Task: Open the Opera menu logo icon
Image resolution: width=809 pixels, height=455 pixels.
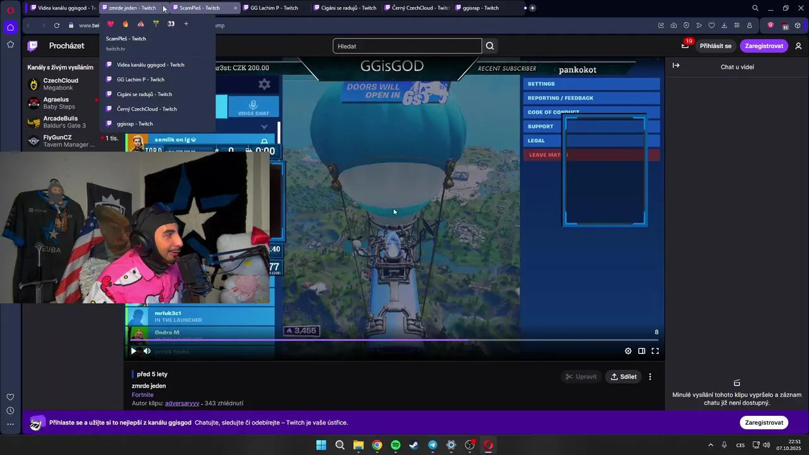Action: click(x=10, y=9)
